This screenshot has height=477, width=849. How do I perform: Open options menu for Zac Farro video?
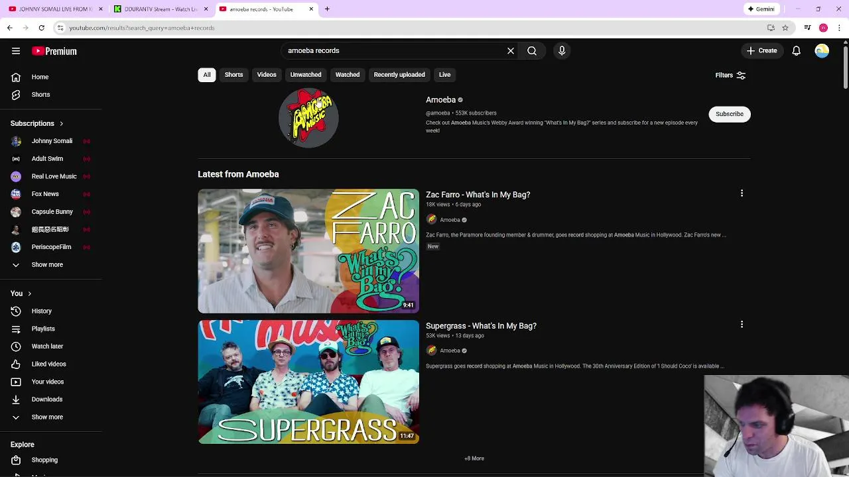pos(742,193)
